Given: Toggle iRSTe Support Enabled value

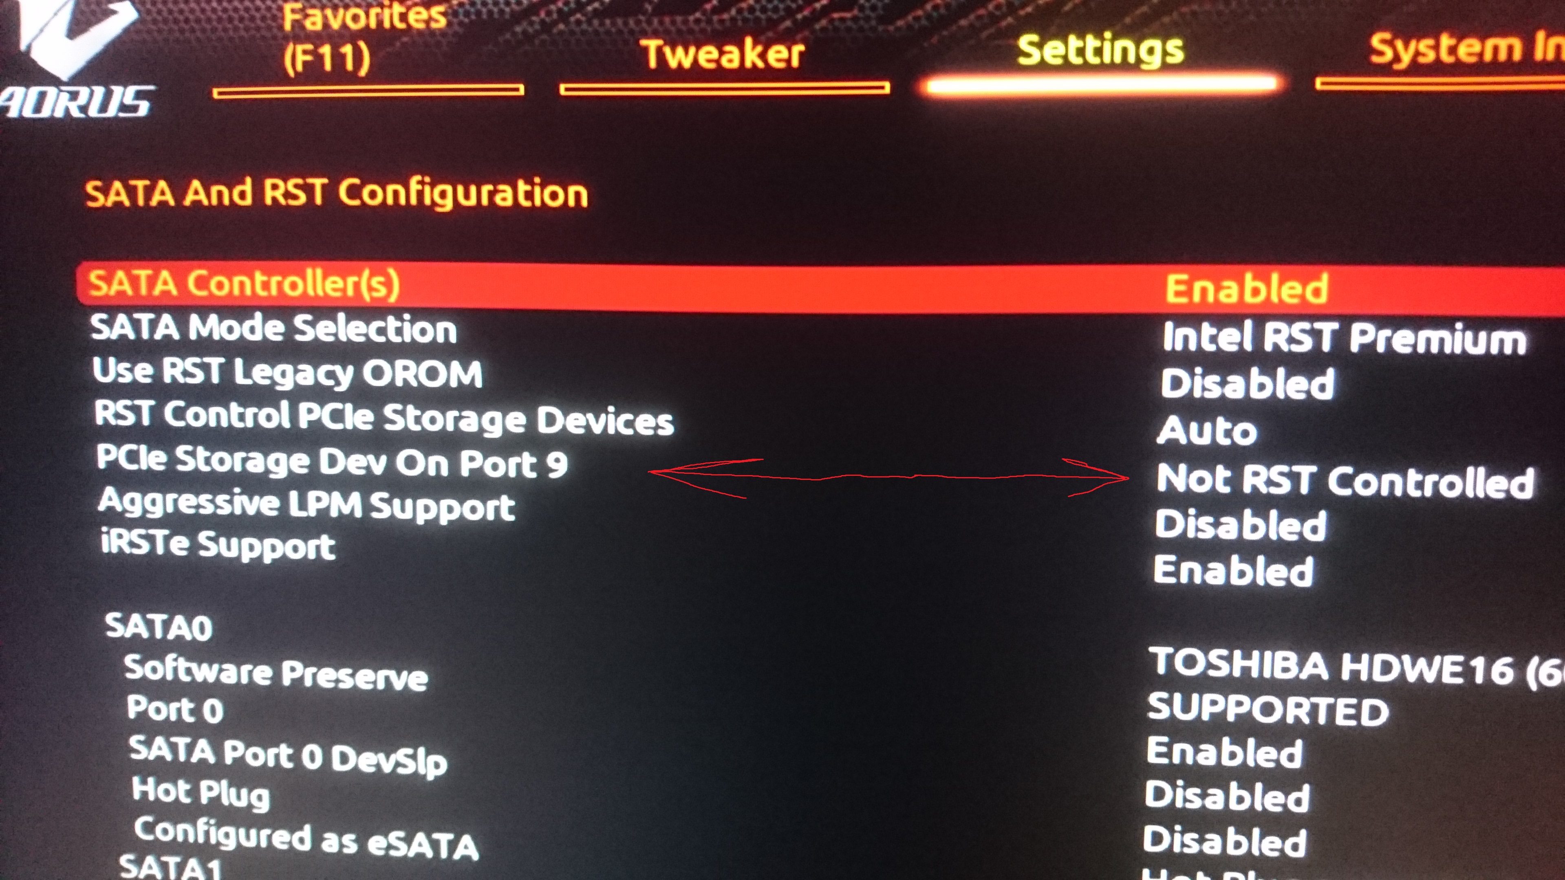Looking at the screenshot, I should click(x=1233, y=571).
